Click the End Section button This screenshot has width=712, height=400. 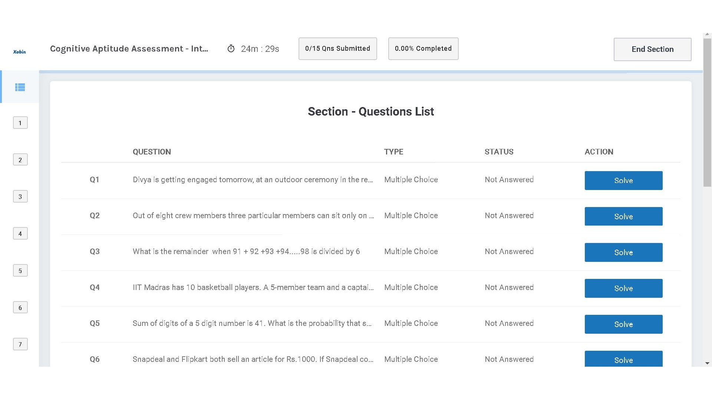tap(653, 49)
